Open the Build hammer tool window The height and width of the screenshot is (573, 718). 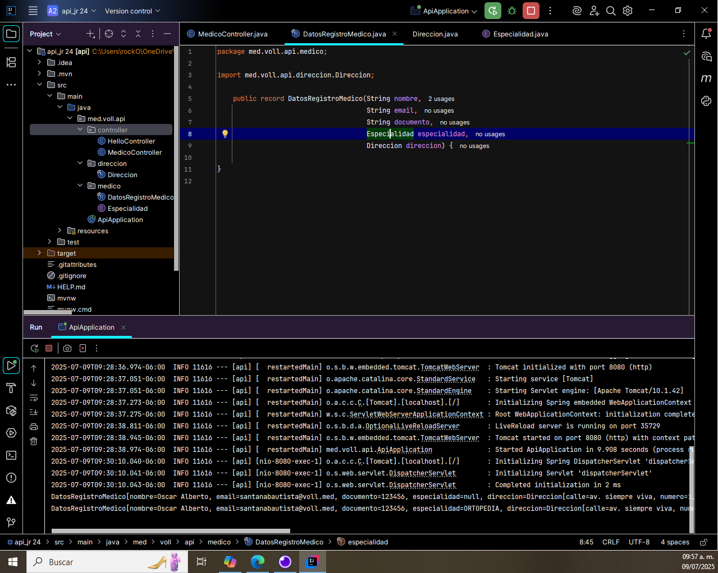click(11, 388)
